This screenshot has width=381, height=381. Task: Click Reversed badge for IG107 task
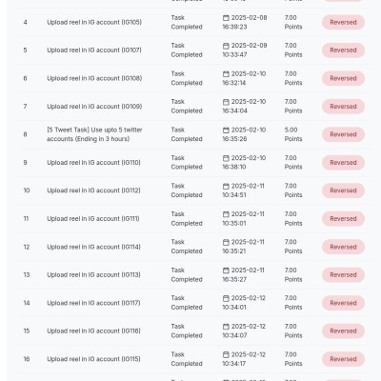343,50
